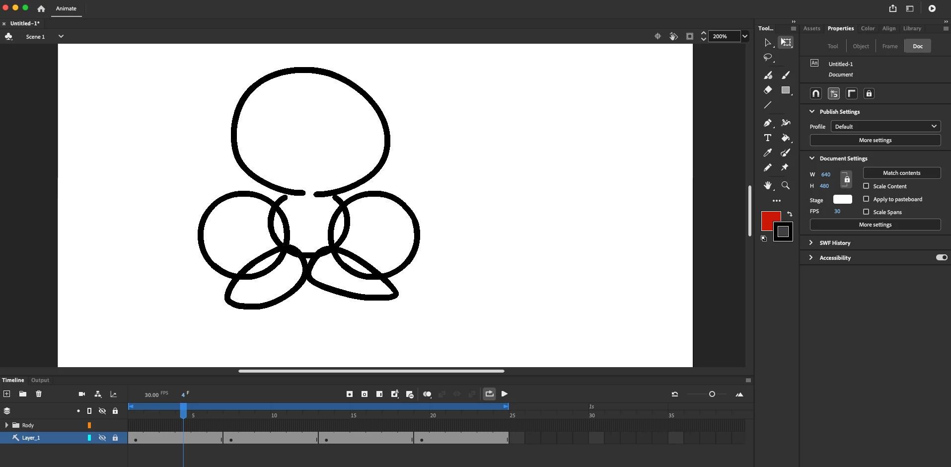Select the Pencil tool
The image size is (951, 467).
[768, 167]
